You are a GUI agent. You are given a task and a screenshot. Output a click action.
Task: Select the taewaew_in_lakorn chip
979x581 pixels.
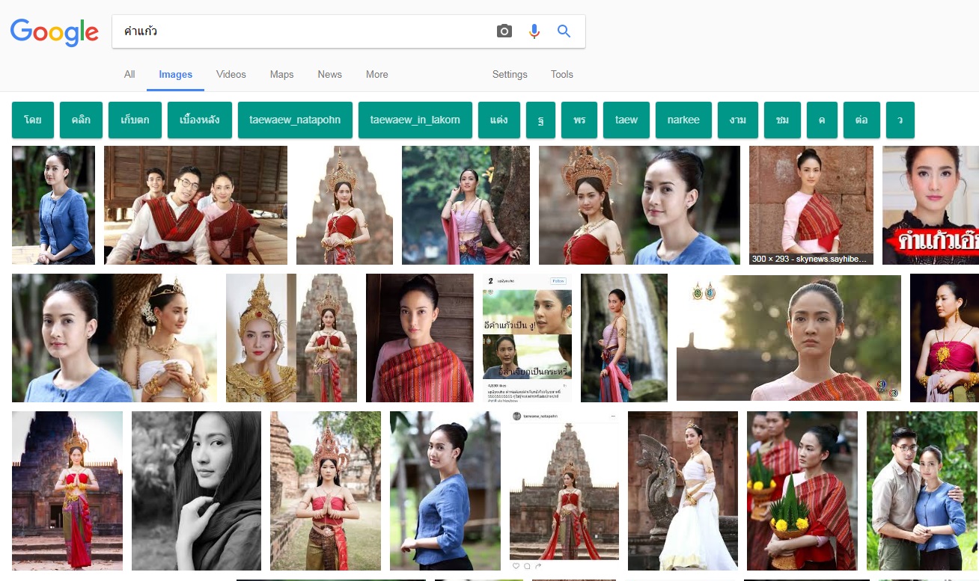pos(415,120)
